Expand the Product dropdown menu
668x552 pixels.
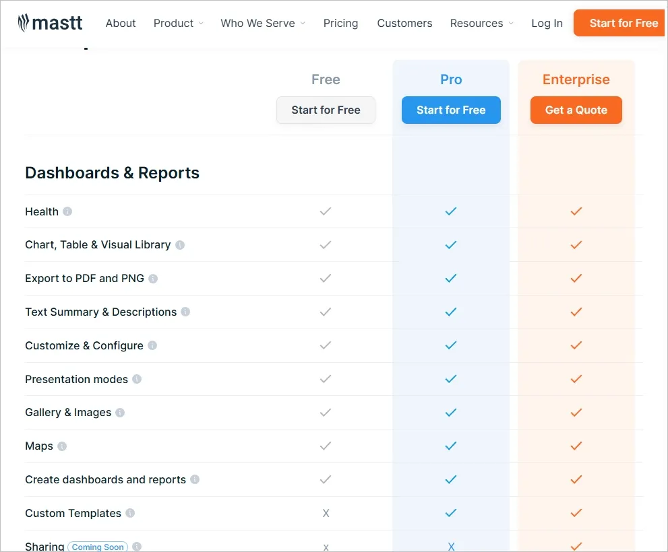(178, 23)
